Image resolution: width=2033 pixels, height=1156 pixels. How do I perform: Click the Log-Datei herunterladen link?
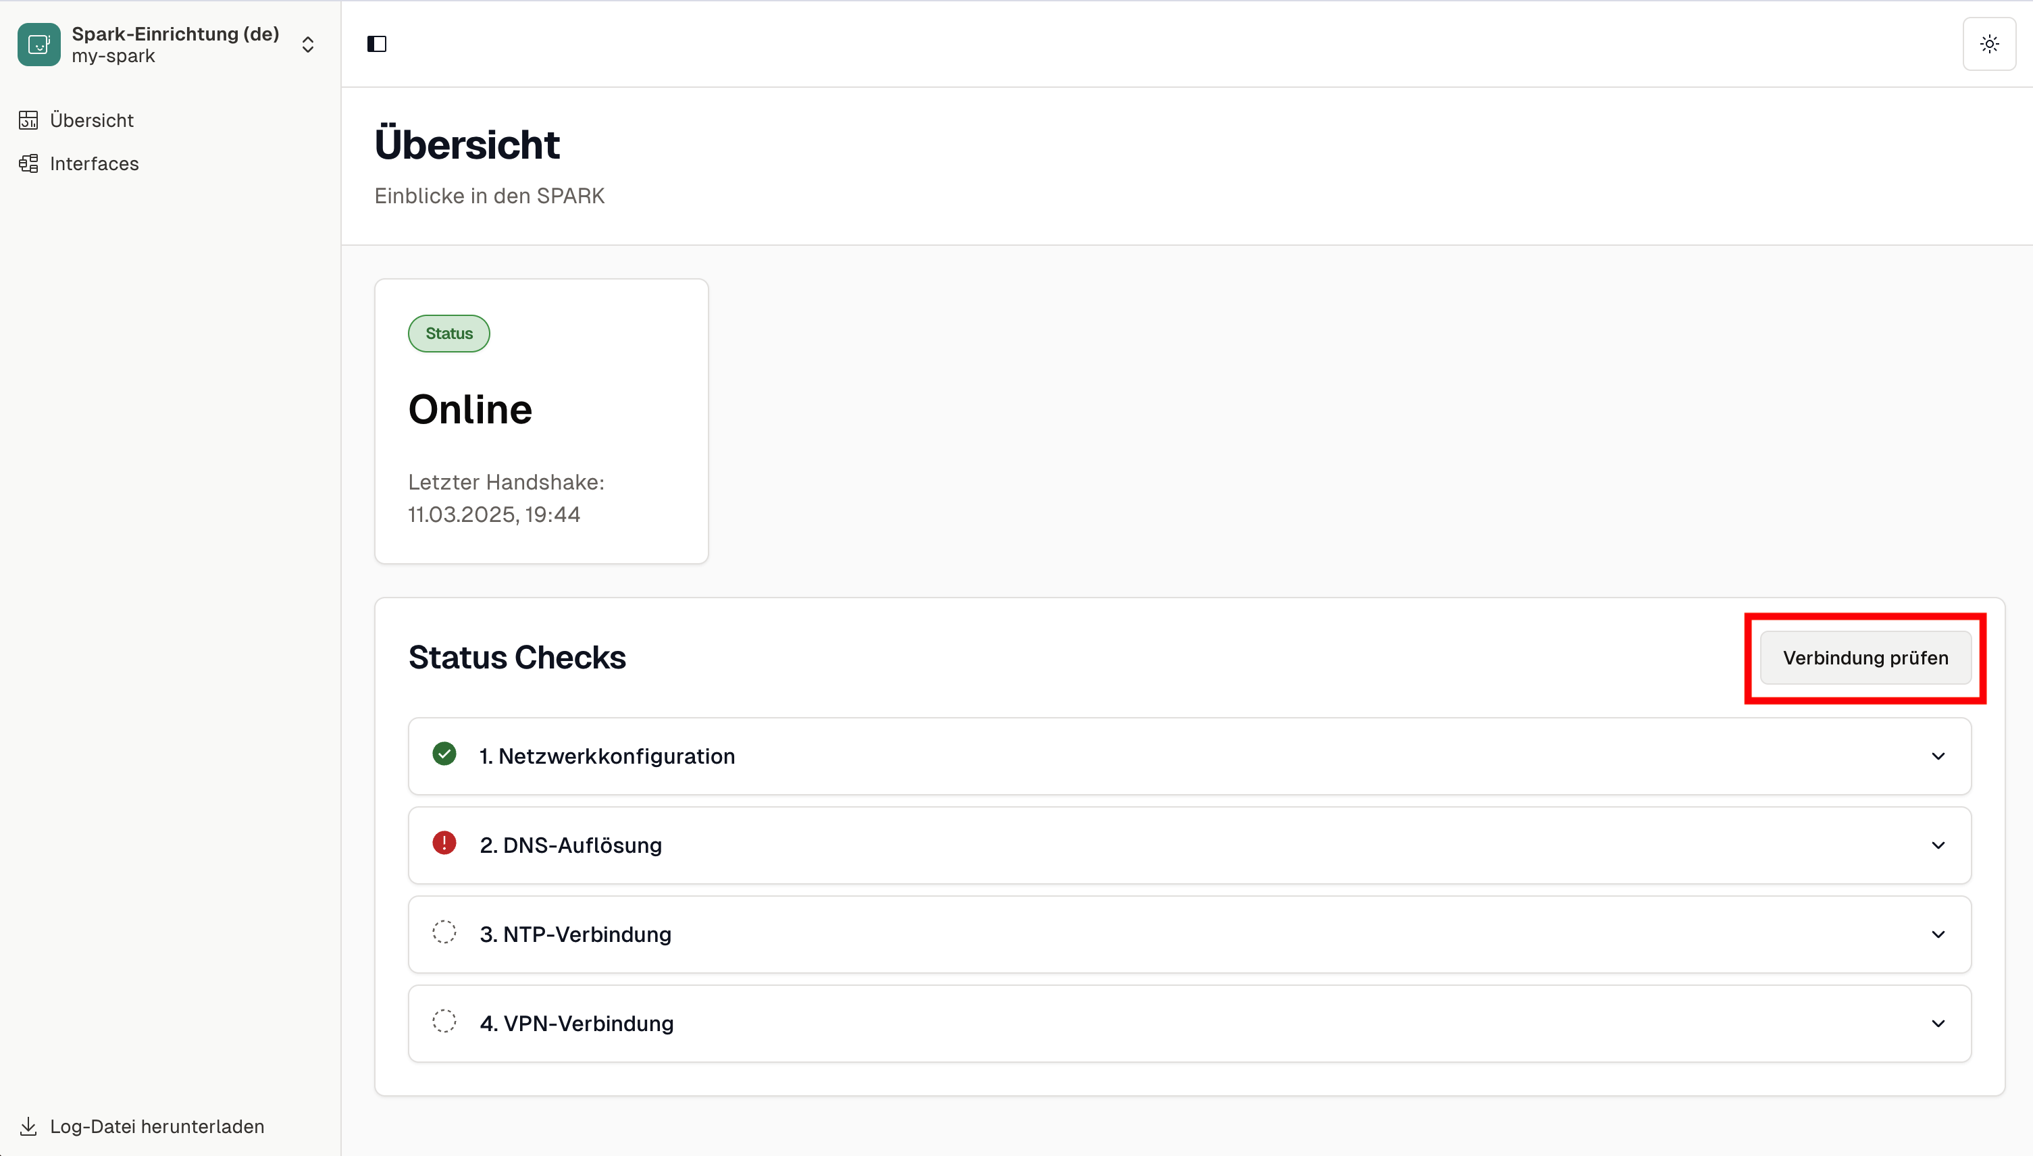click(x=157, y=1126)
